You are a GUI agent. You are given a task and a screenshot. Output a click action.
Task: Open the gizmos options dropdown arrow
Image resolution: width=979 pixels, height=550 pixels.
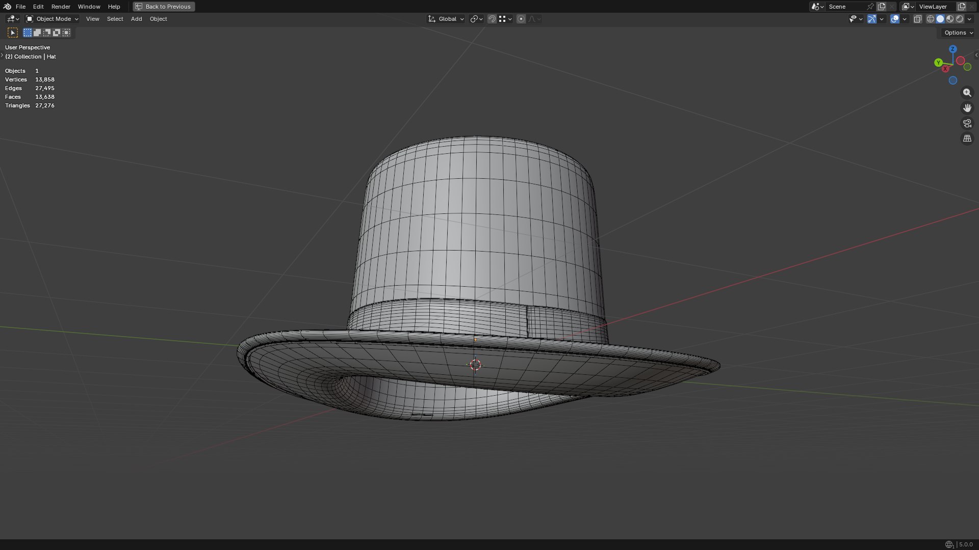[882, 19]
